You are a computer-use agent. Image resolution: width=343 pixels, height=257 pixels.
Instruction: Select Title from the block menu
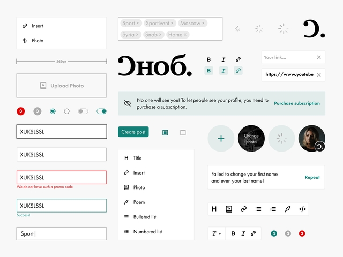click(156, 158)
